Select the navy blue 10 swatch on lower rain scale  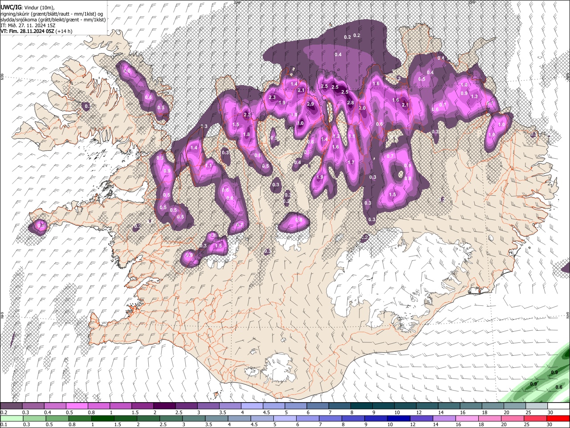398,418
